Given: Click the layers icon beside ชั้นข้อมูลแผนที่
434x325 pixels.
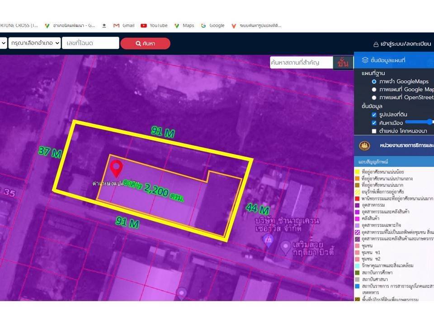Looking at the screenshot, I should (365, 60).
